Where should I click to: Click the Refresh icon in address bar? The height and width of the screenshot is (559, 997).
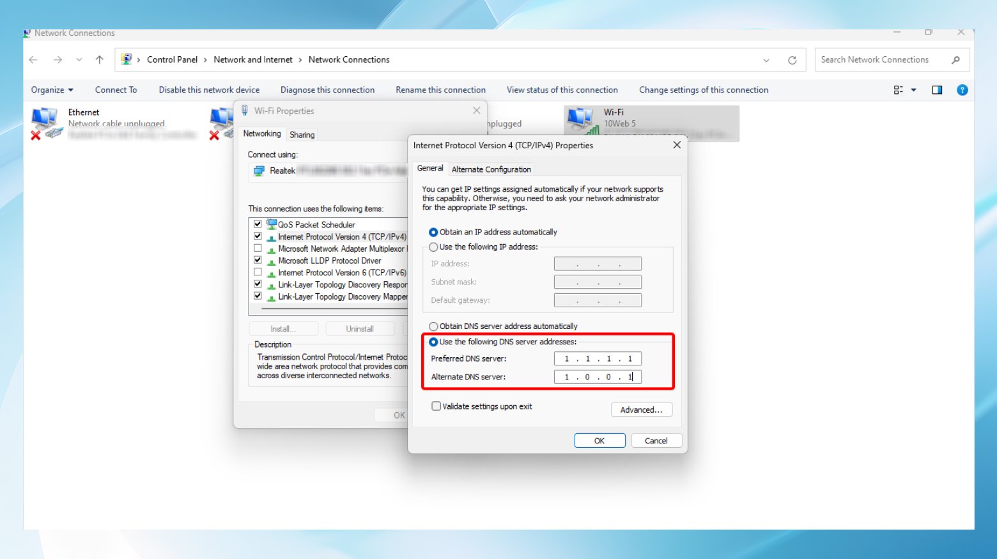coord(792,60)
